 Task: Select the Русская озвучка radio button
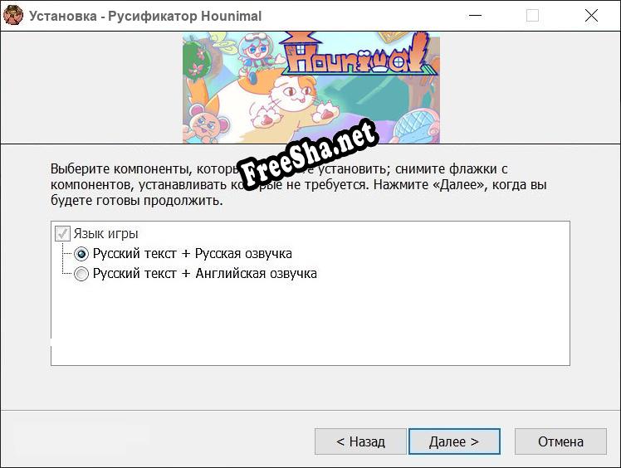coord(81,254)
